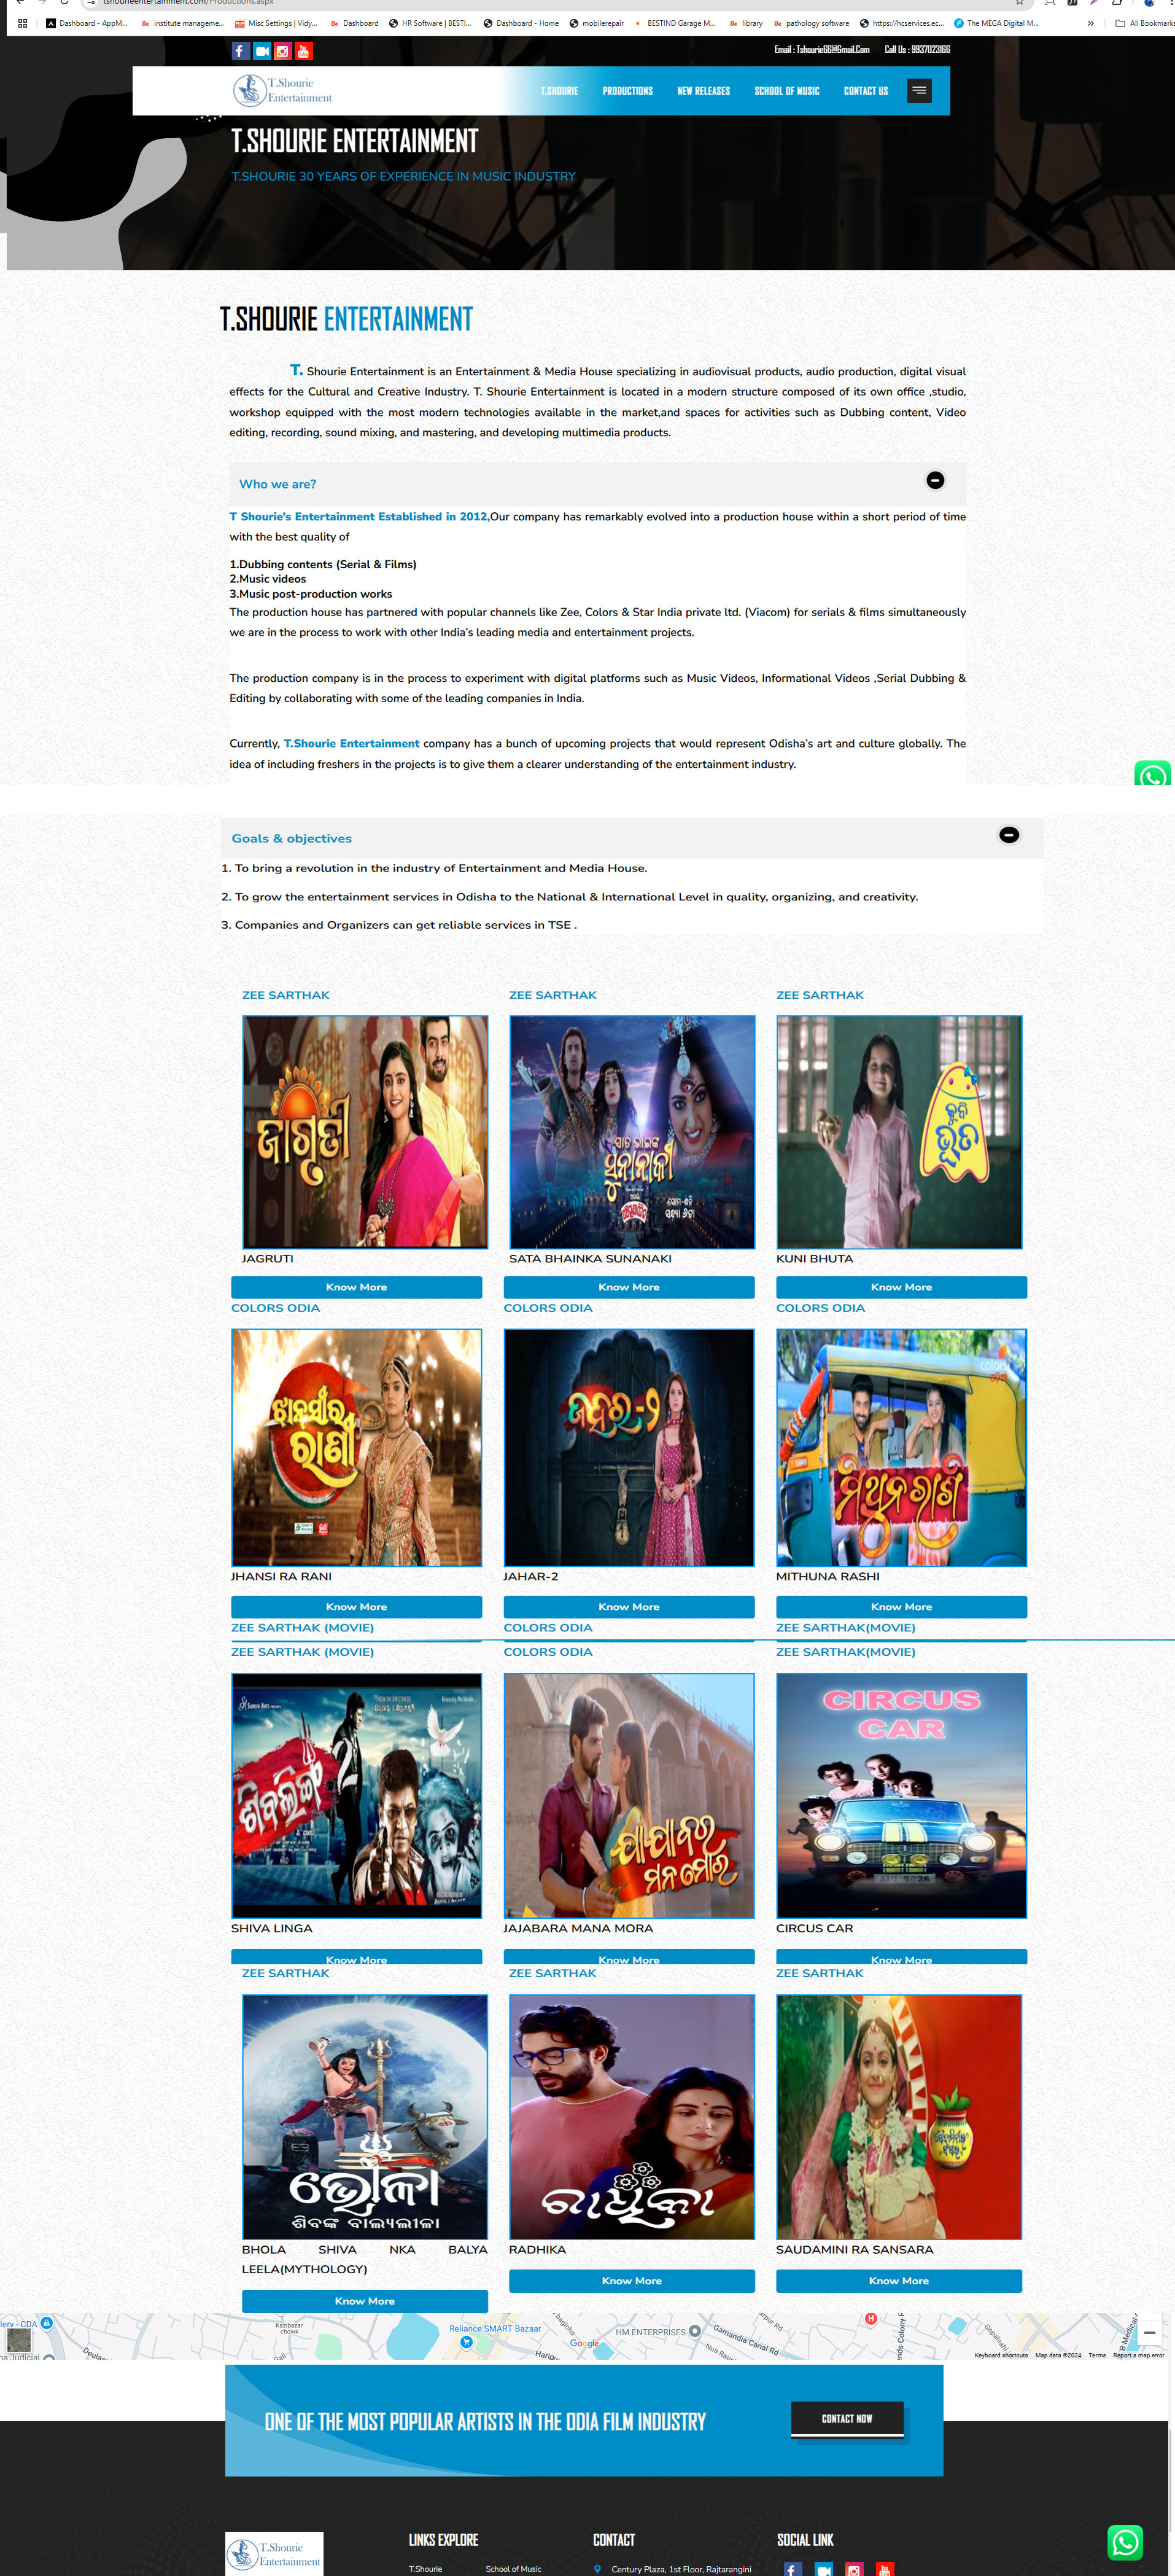The width and height of the screenshot is (1175, 2576).
Task: Click the video camera icon in top header
Action: [262, 51]
